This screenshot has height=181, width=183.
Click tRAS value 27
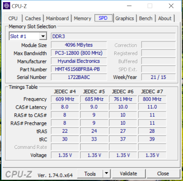(x=123, y=131)
